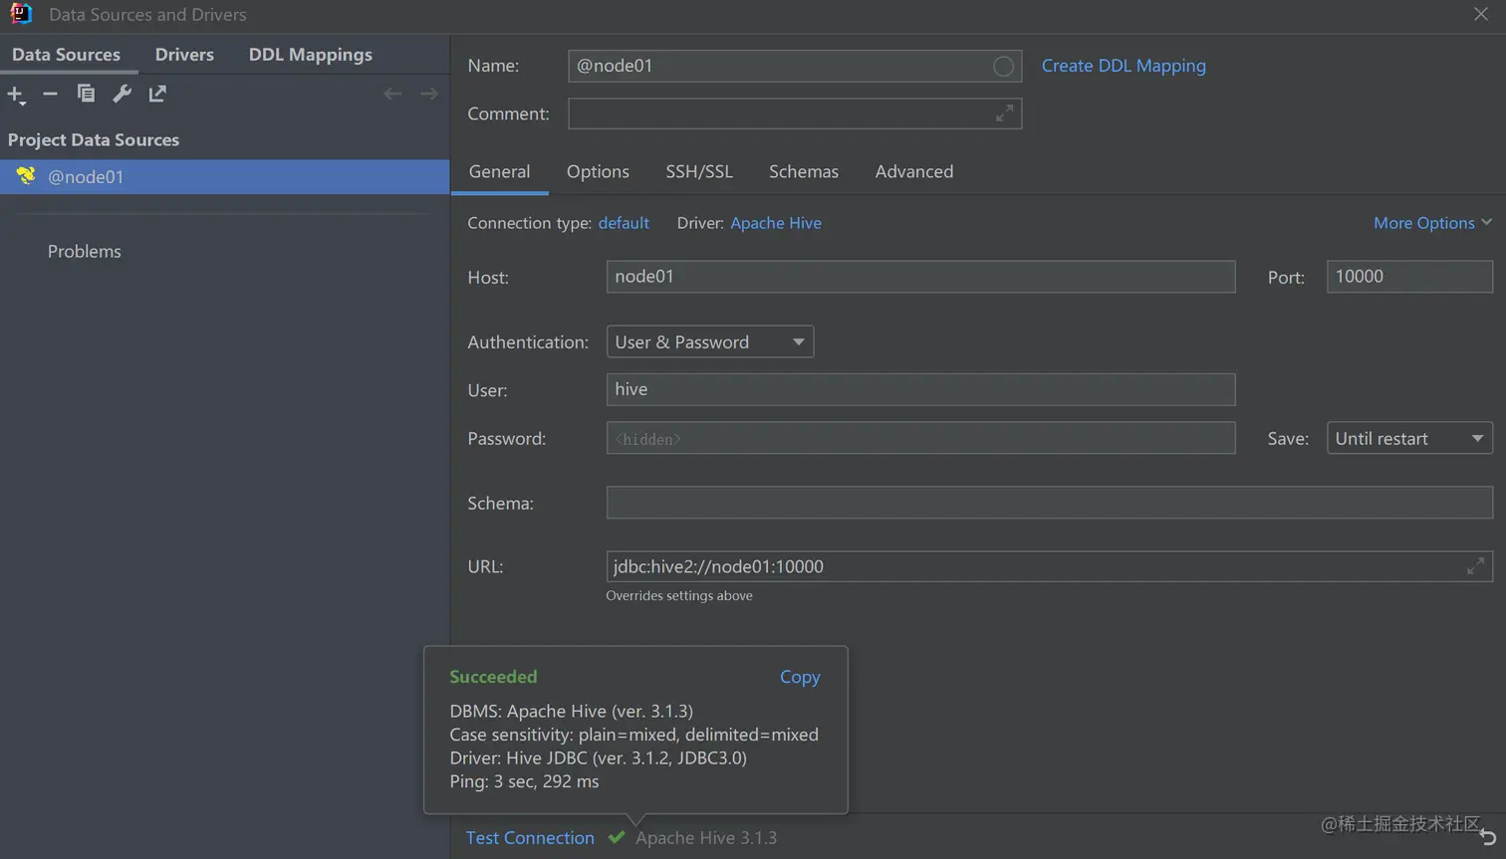Click the Add data source plus icon
Screen dimensions: 1506x859
(x=16, y=95)
